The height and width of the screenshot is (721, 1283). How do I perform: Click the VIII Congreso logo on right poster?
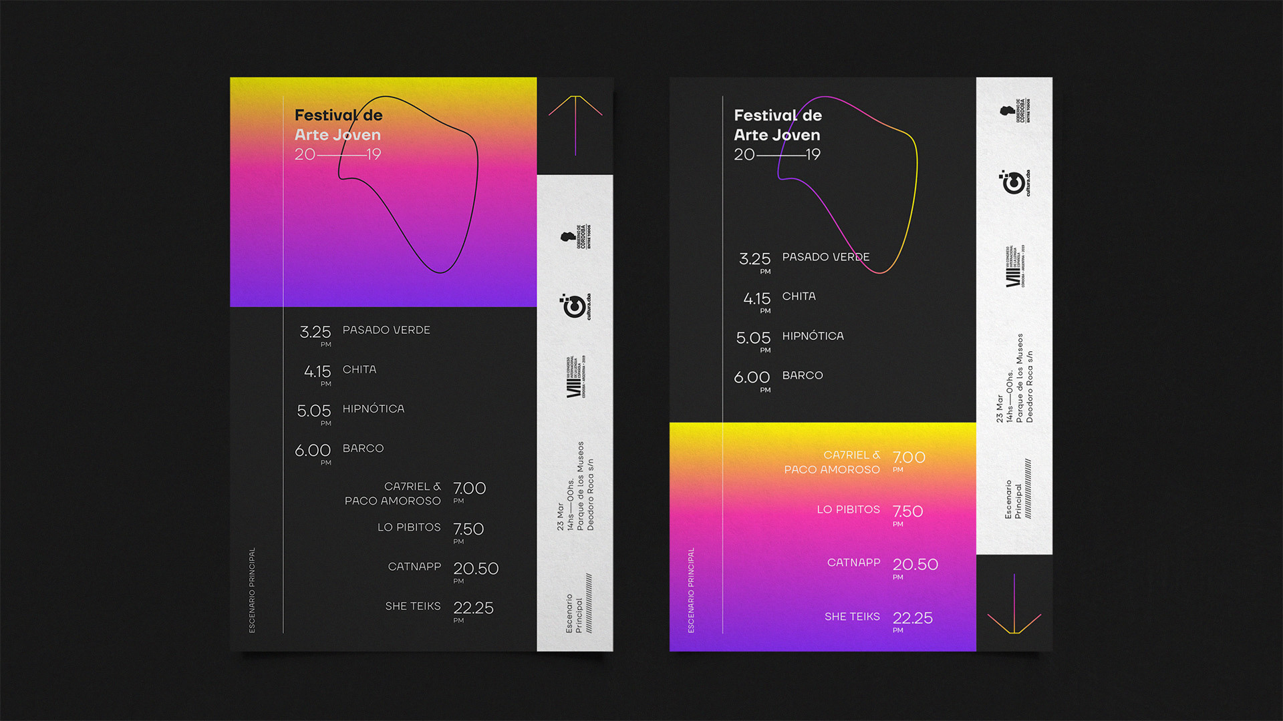tap(1014, 267)
